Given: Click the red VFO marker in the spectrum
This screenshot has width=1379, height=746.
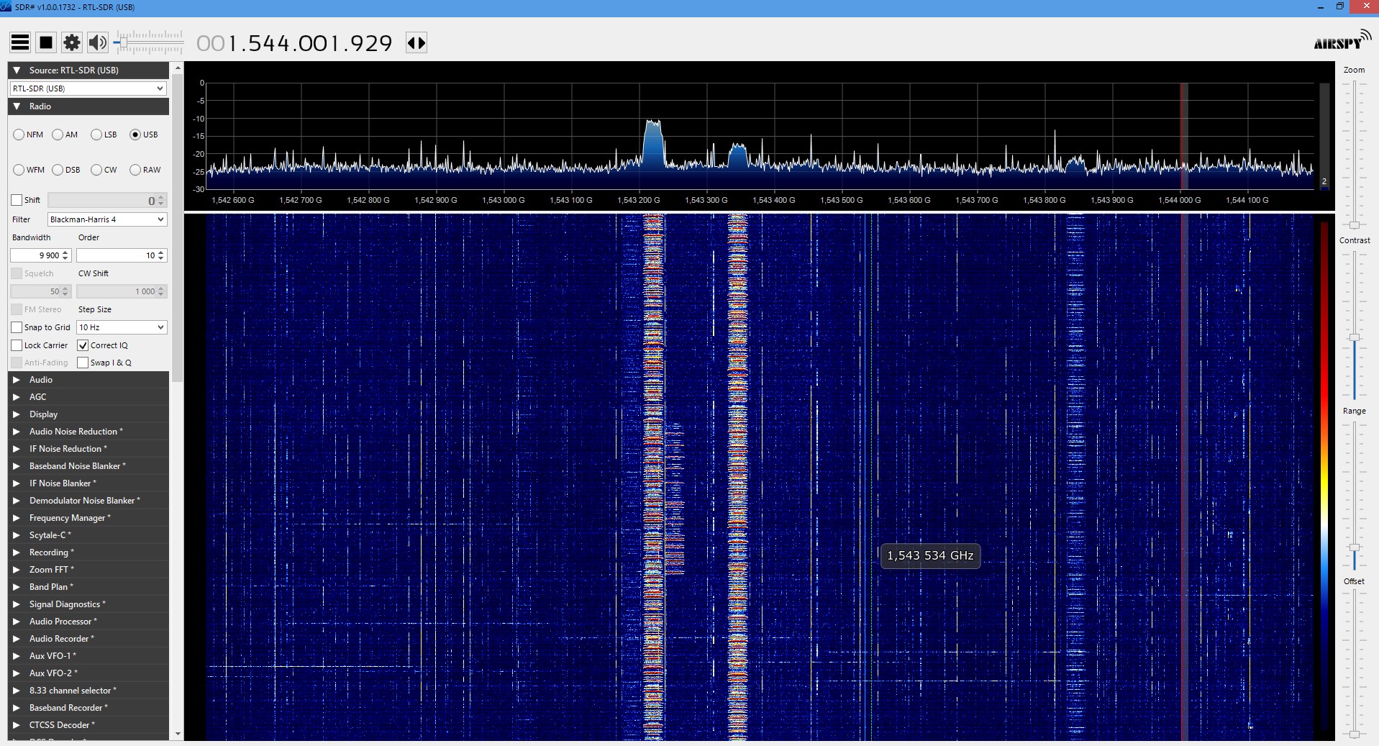Looking at the screenshot, I should coord(1183,137).
